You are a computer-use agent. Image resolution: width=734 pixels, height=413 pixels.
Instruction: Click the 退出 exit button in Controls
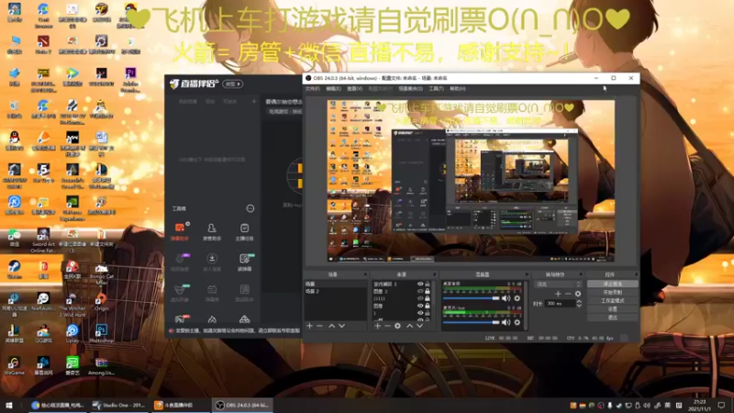pyautogui.click(x=612, y=318)
